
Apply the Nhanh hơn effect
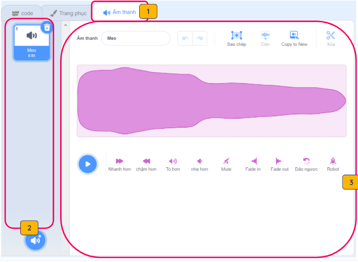120,164
